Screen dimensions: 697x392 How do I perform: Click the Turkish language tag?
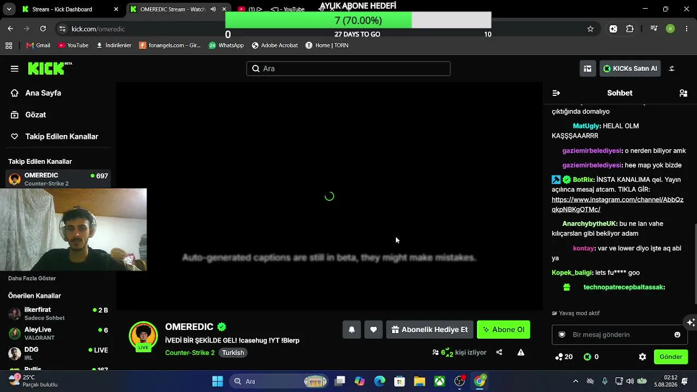pyautogui.click(x=233, y=353)
